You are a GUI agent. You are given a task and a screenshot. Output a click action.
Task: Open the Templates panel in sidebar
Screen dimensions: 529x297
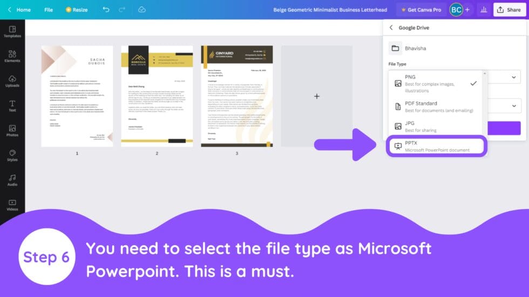coord(12,32)
